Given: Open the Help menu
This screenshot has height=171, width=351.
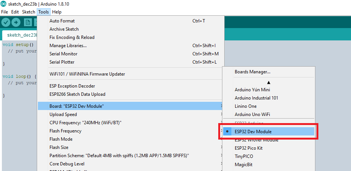Looking at the screenshot, I should [x=57, y=12].
